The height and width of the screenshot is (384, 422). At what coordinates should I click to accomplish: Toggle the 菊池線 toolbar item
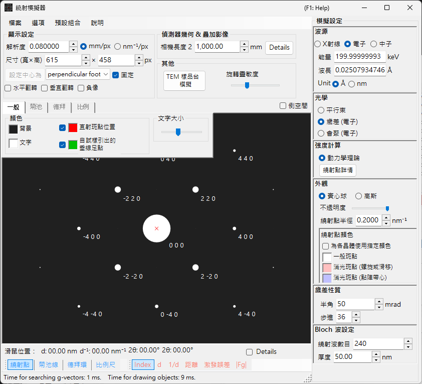(x=49, y=365)
